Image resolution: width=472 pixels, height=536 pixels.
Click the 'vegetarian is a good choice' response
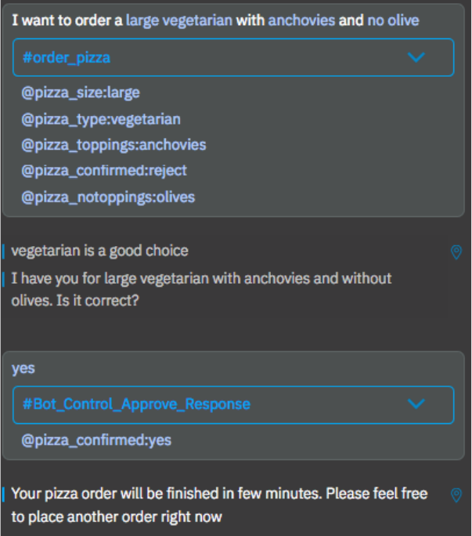[x=99, y=251]
